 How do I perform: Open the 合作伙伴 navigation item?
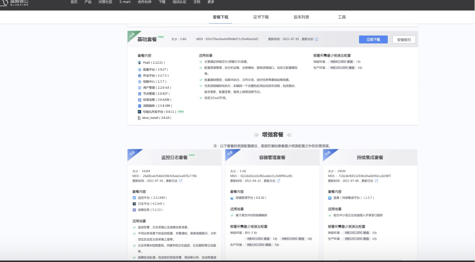[145, 2]
